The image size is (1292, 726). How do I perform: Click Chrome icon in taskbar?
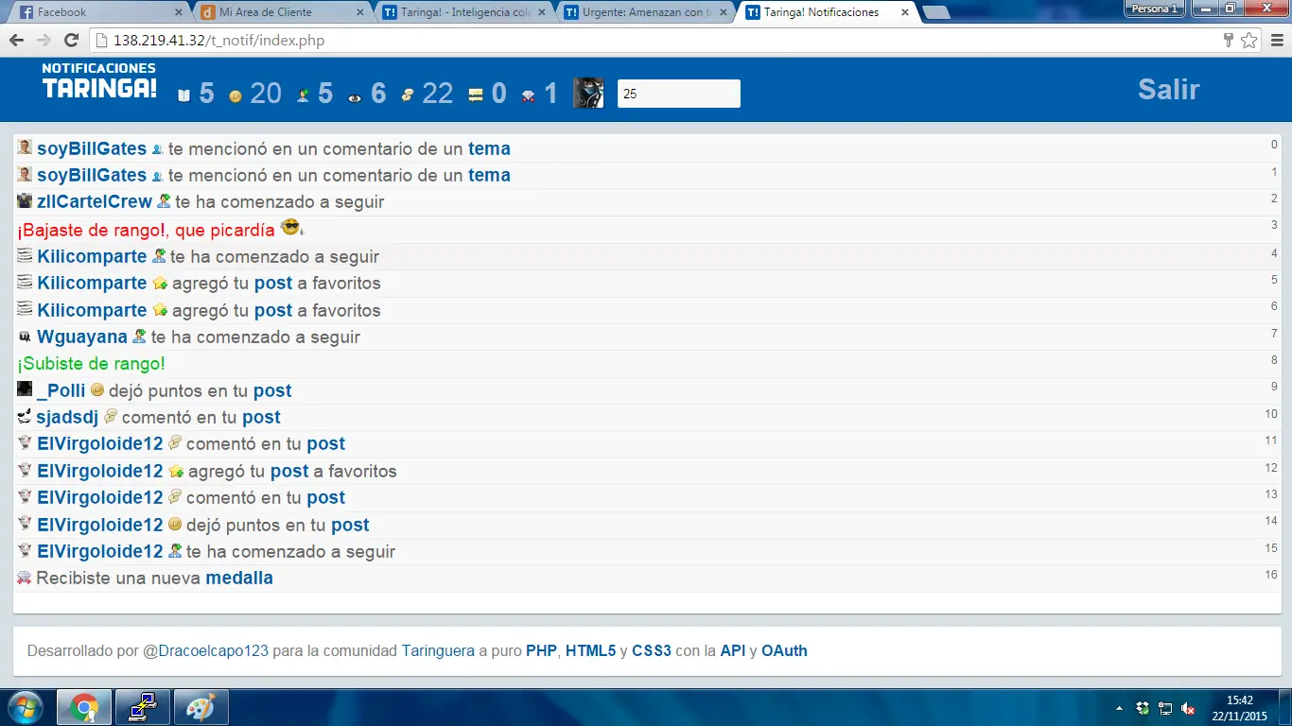point(84,707)
